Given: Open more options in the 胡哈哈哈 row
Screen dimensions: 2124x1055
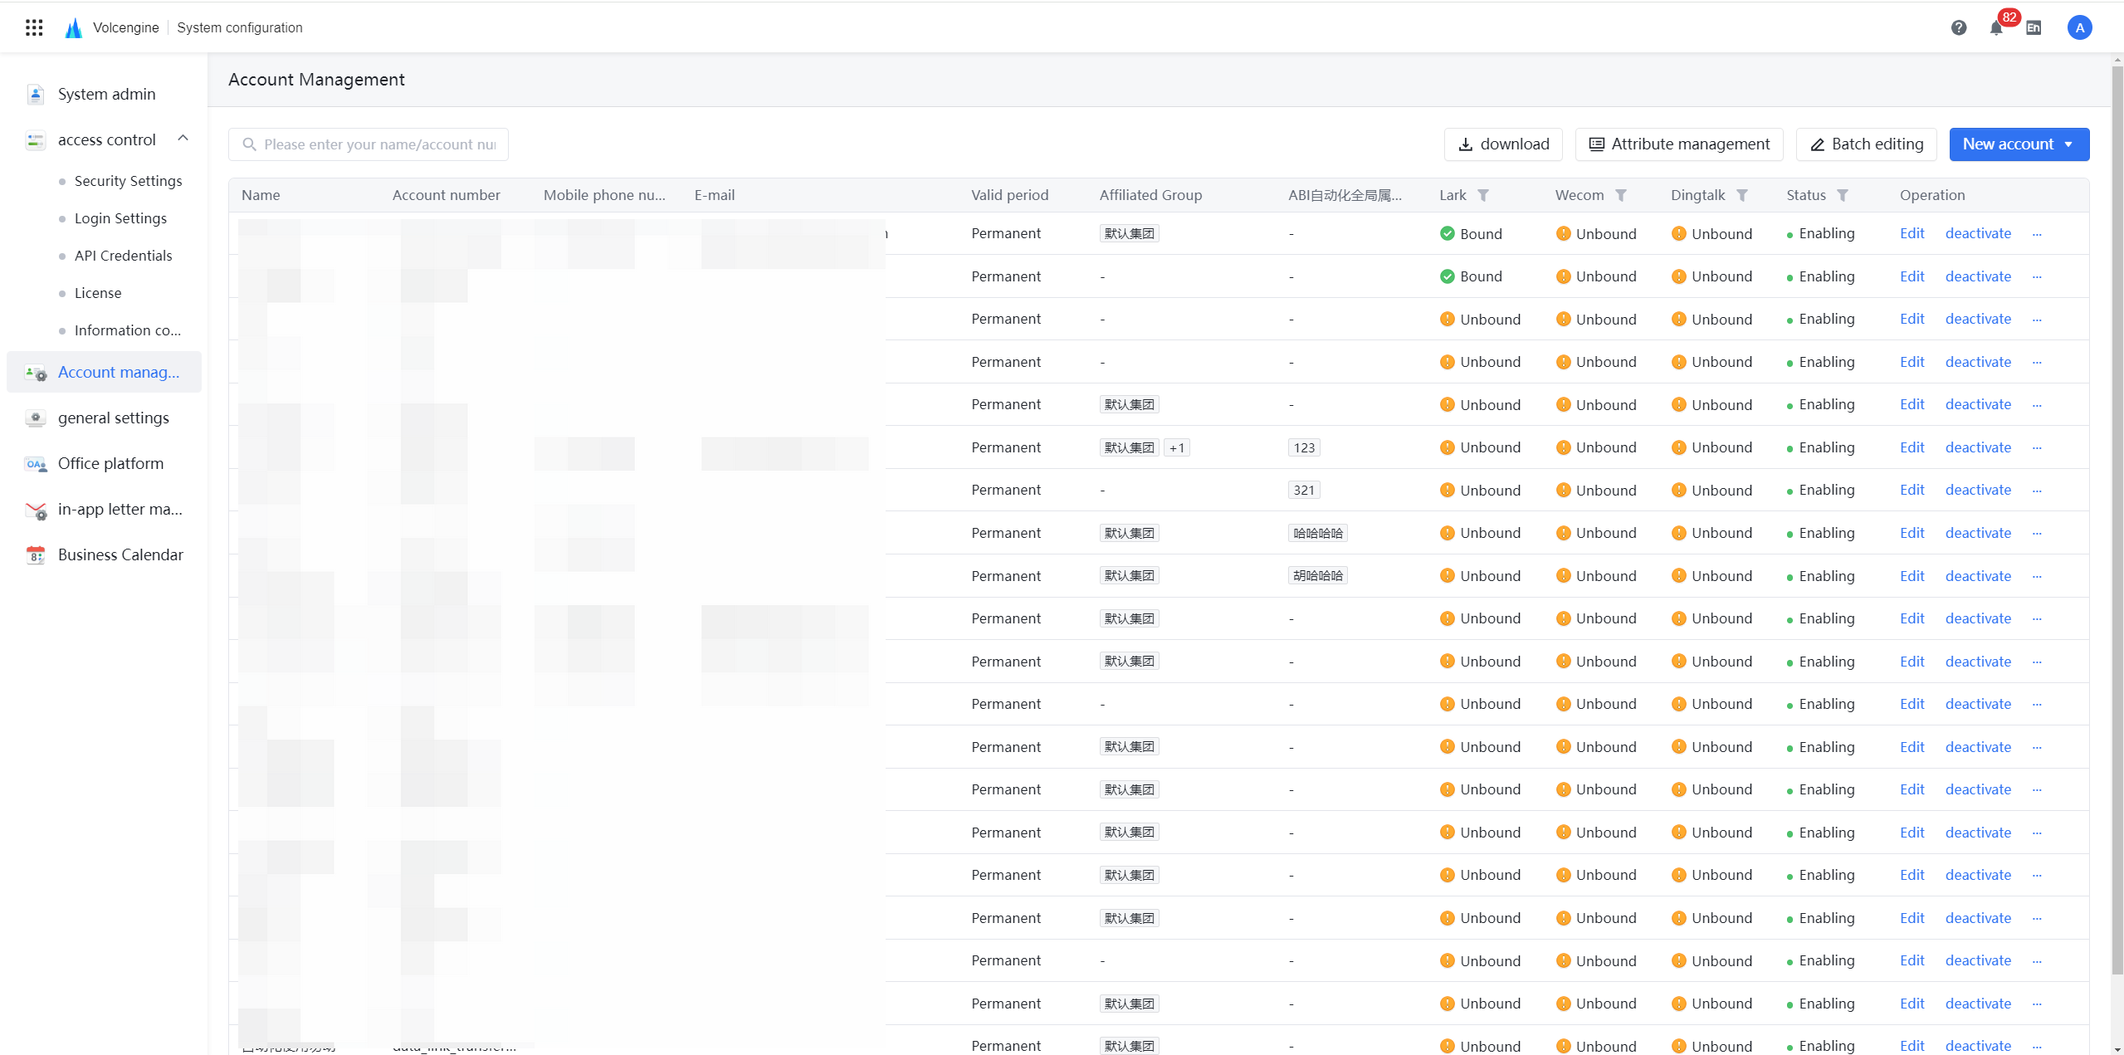Looking at the screenshot, I should coord(2037,576).
